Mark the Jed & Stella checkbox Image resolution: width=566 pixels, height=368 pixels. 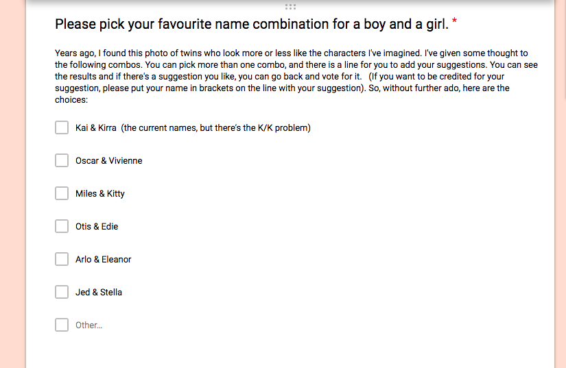tap(62, 292)
